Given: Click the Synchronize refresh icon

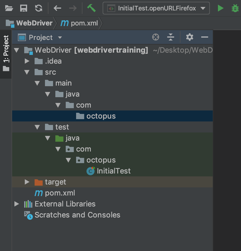Looking at the screenshot, I should 38,8.
